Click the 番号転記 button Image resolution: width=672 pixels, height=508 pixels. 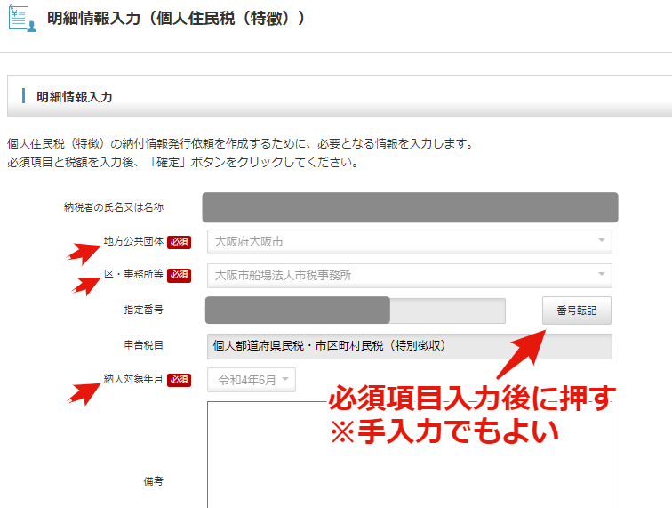coord(576,310)
